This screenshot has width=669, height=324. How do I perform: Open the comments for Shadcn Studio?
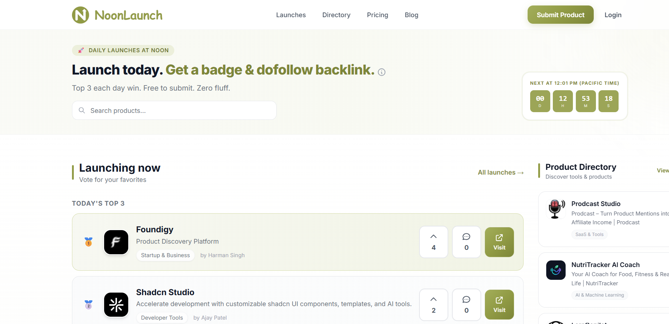coord(467,305)
